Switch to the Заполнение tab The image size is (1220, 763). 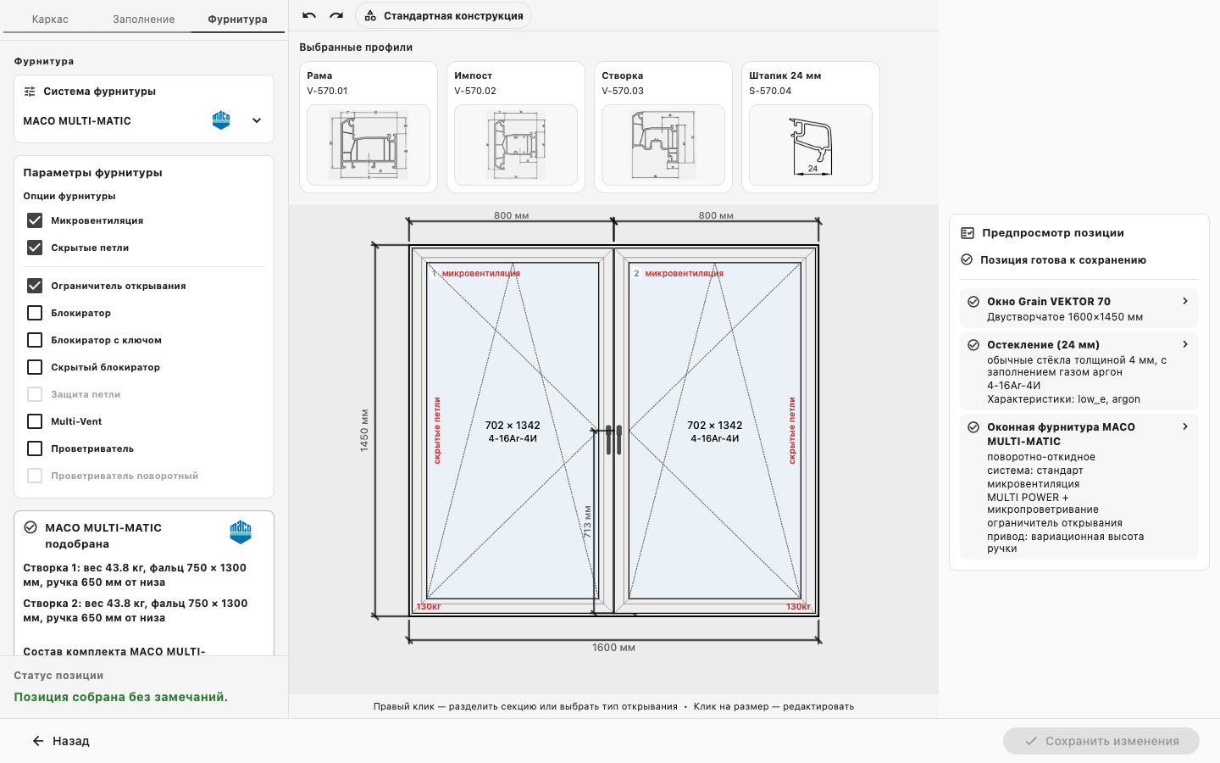144,19
